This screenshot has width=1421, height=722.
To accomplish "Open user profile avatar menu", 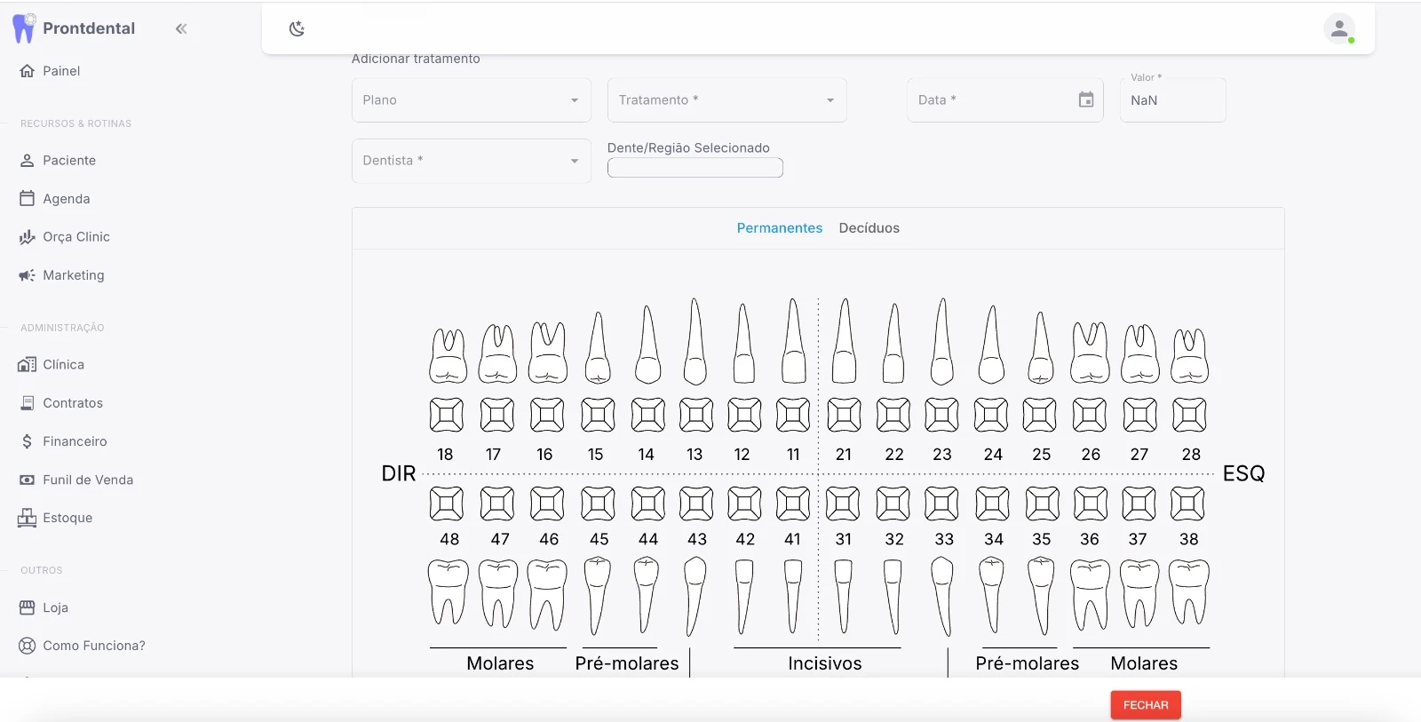I will click(1339, 28).
